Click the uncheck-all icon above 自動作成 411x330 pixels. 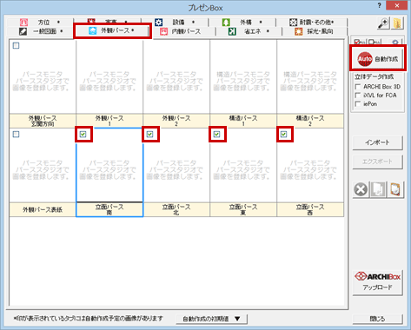click(x=375, y=42)
